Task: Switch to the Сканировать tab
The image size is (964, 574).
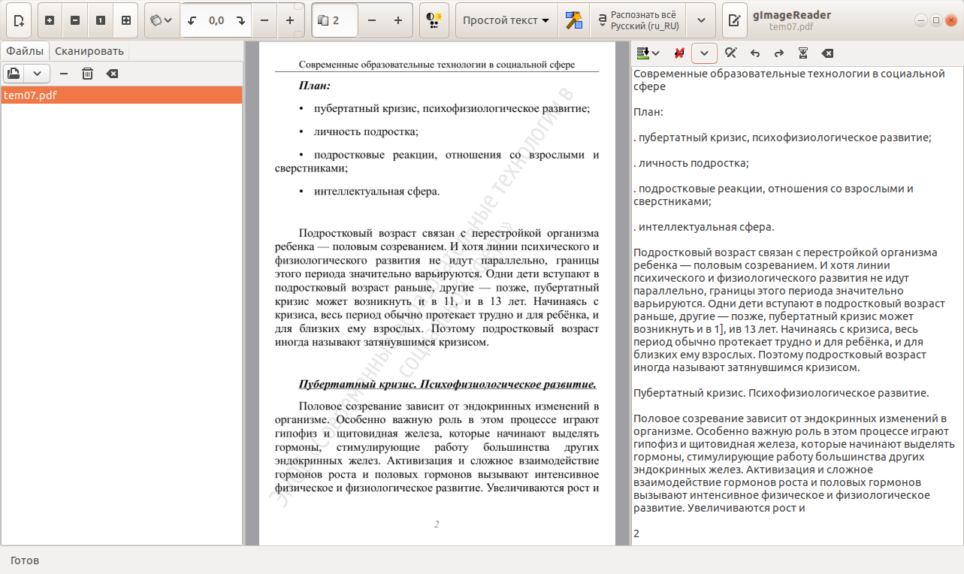Action: tap(89, 51)
